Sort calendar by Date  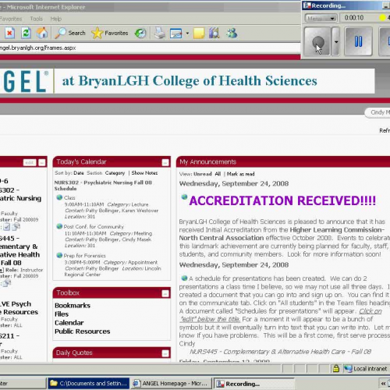(x=79, y=173)
